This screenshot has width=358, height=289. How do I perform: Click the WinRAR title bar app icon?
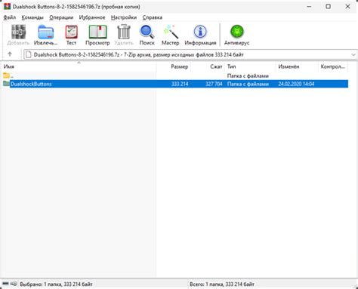[x=7, y=6]
